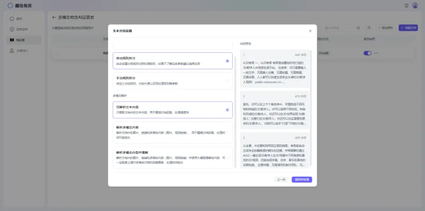Open segment preview card 1 (449 字符)
The height and width of the screenshot is (211, 425).
(275, 69)
